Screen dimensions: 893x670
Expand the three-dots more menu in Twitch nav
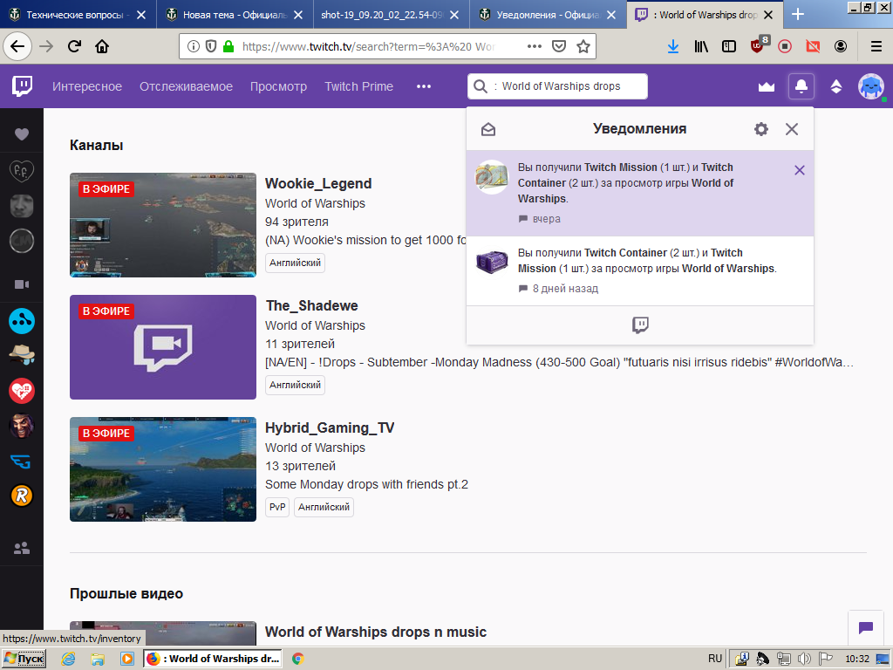pyautogui.click(x=424, y=86)
